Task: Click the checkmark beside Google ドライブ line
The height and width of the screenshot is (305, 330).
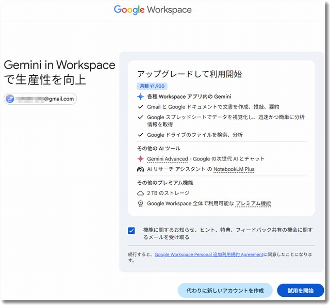Action: [140, 135]
